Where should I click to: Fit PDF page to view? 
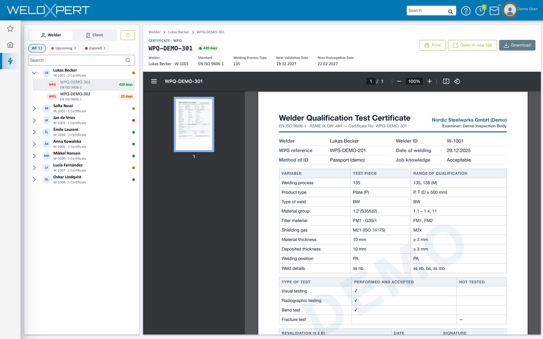[446, 81]
